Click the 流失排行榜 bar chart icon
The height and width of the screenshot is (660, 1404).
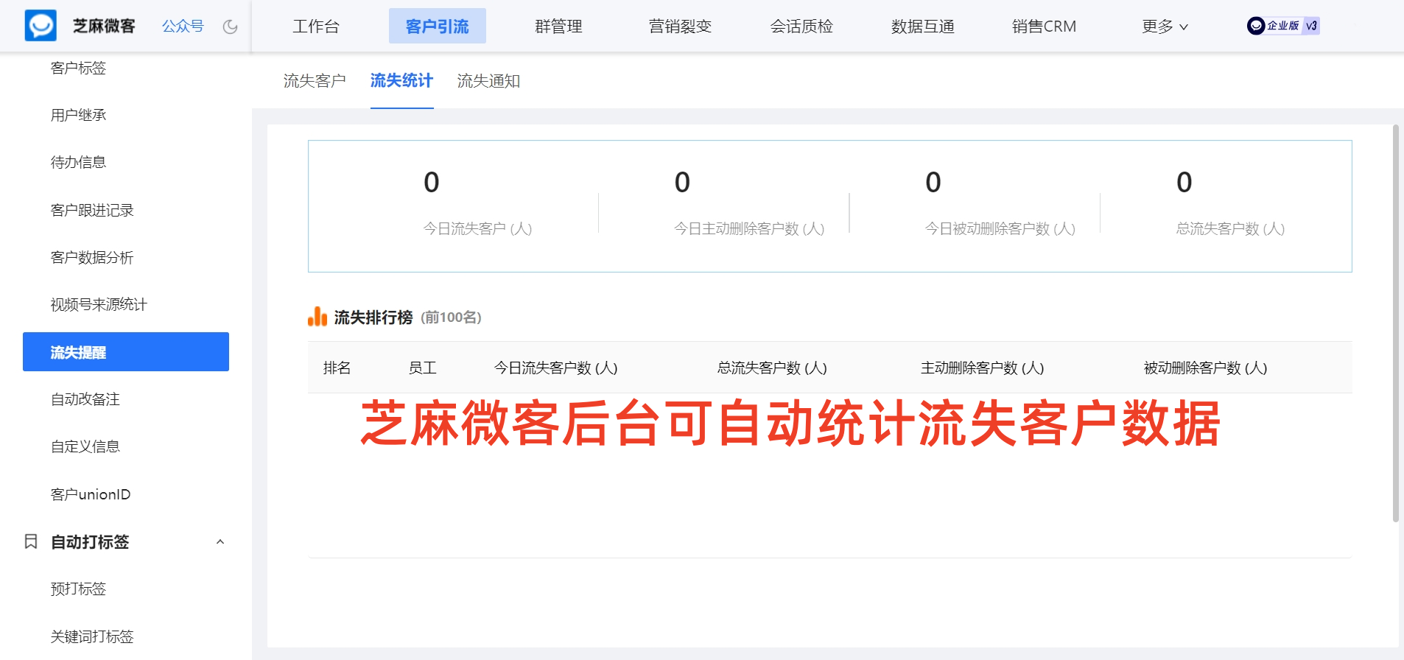(317, 317)
